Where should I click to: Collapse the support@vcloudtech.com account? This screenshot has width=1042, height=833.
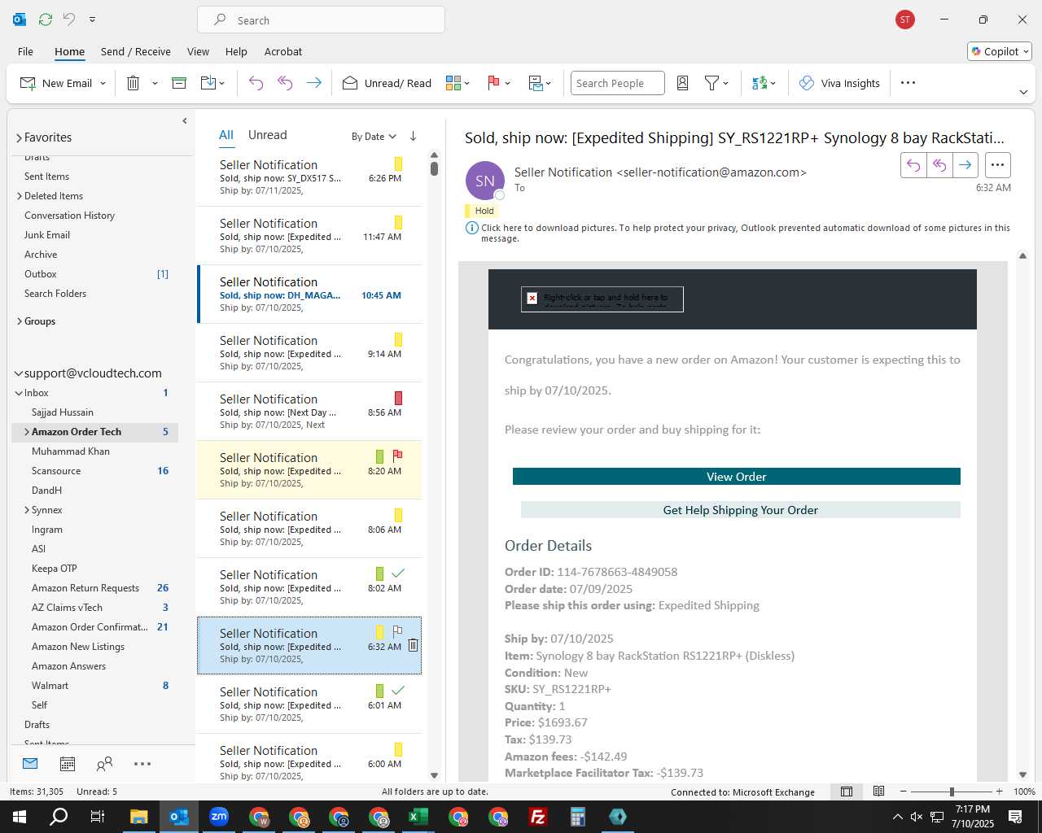click(19, 373)
